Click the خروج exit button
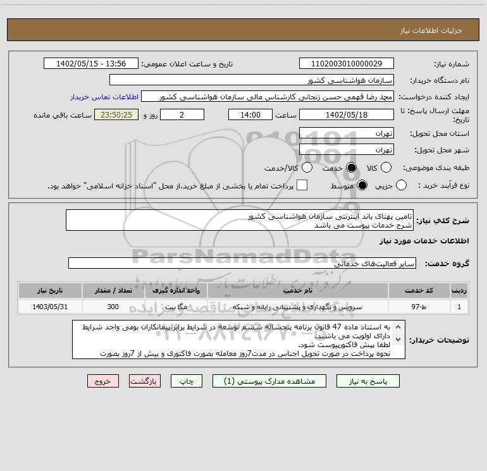 coord(103,381)
